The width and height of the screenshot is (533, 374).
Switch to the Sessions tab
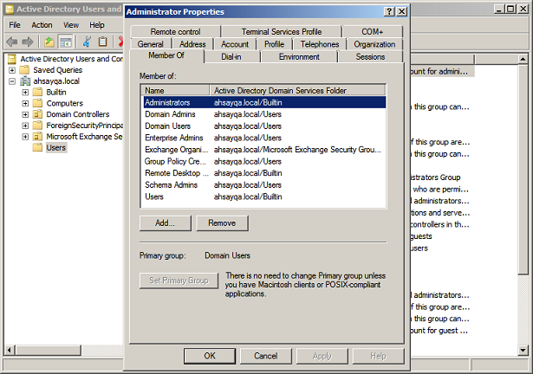point(370,57)
